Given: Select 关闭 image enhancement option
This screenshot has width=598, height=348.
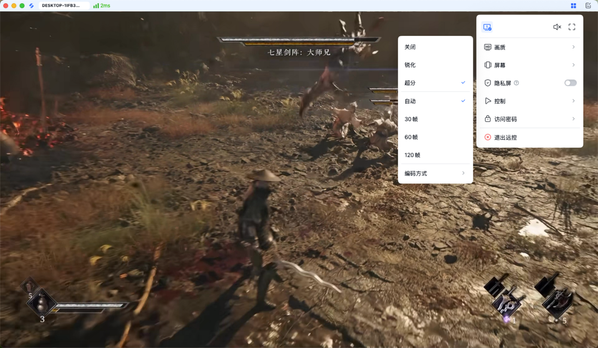Looking at the screenshot, I should [x=435, y=47].
